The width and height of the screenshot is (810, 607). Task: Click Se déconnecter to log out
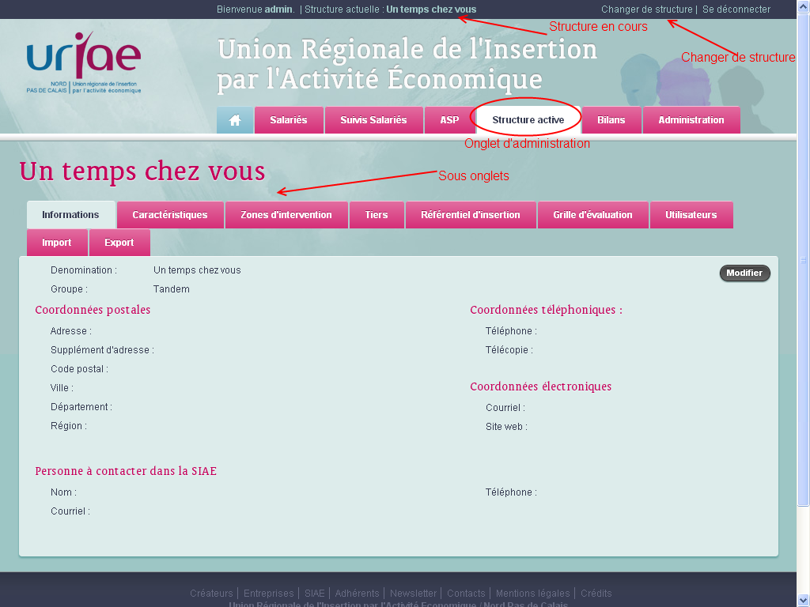(736, 9)
